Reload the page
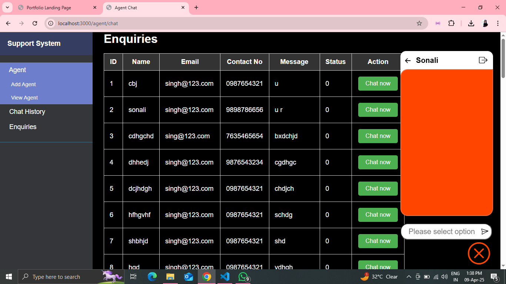This screenshot has height=284, width=506. coord(35,23)
